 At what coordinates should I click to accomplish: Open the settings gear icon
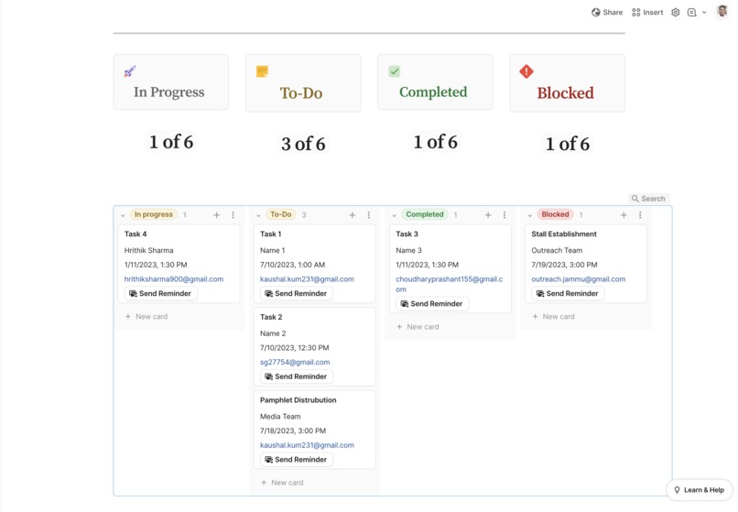676,12
